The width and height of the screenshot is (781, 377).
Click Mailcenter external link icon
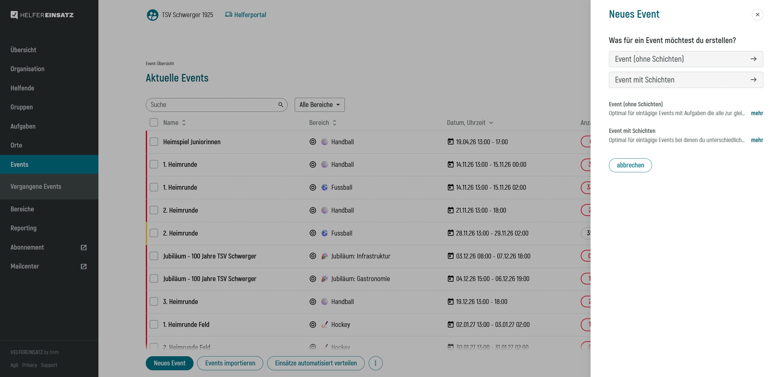pyautogui.click(x=84, y=266)
